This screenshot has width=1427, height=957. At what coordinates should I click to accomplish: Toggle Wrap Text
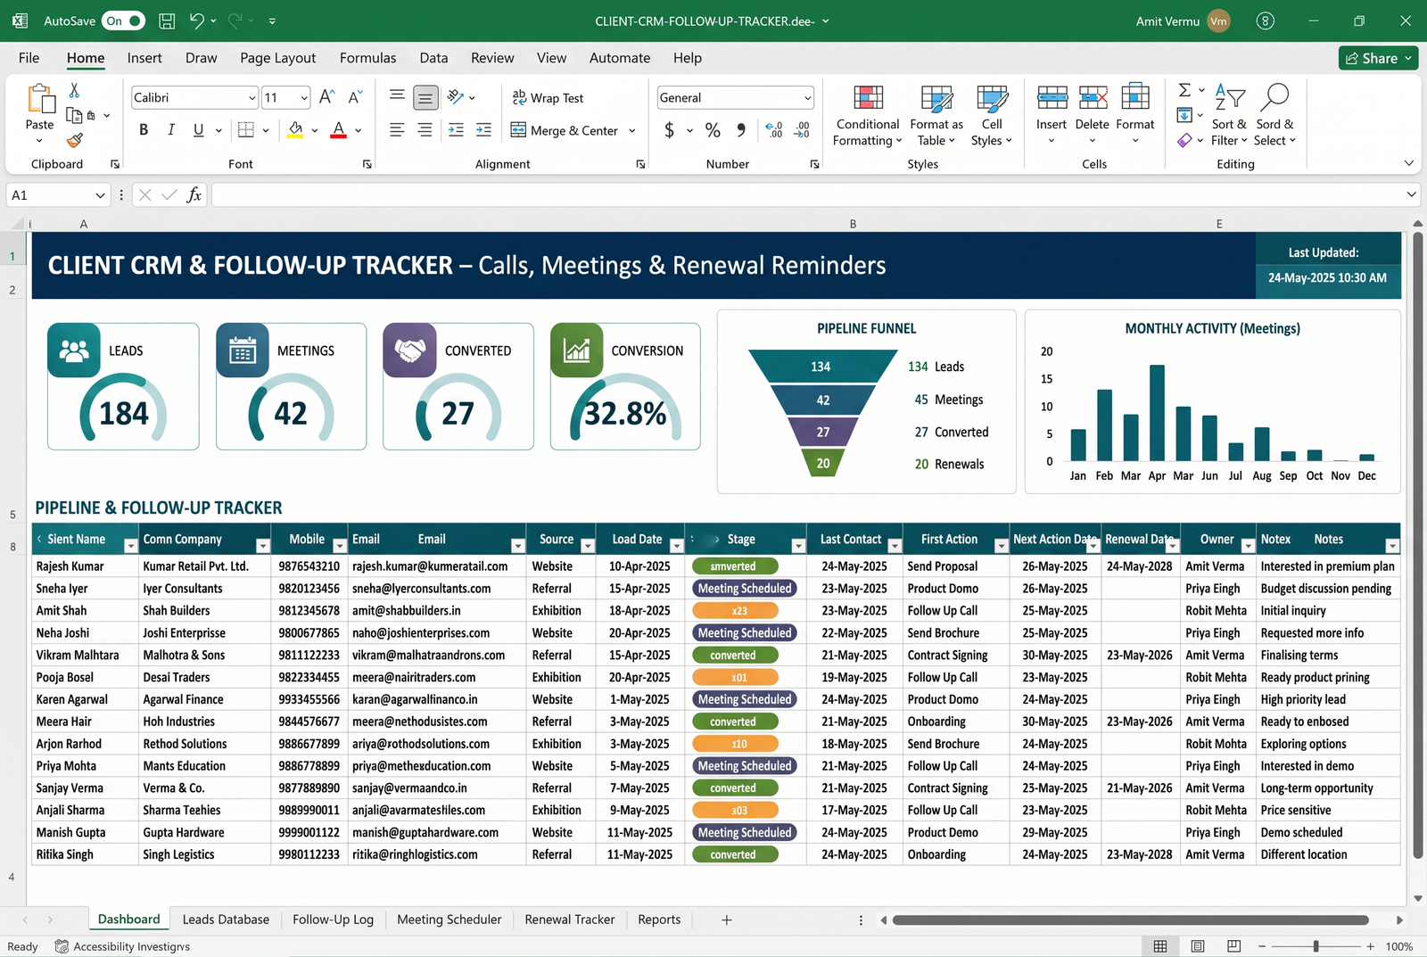(x=548, y=98)
